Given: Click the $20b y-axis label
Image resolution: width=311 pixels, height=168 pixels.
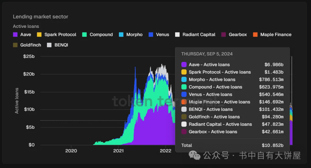Looking at the screenshot, I should [x=29, y=74].
